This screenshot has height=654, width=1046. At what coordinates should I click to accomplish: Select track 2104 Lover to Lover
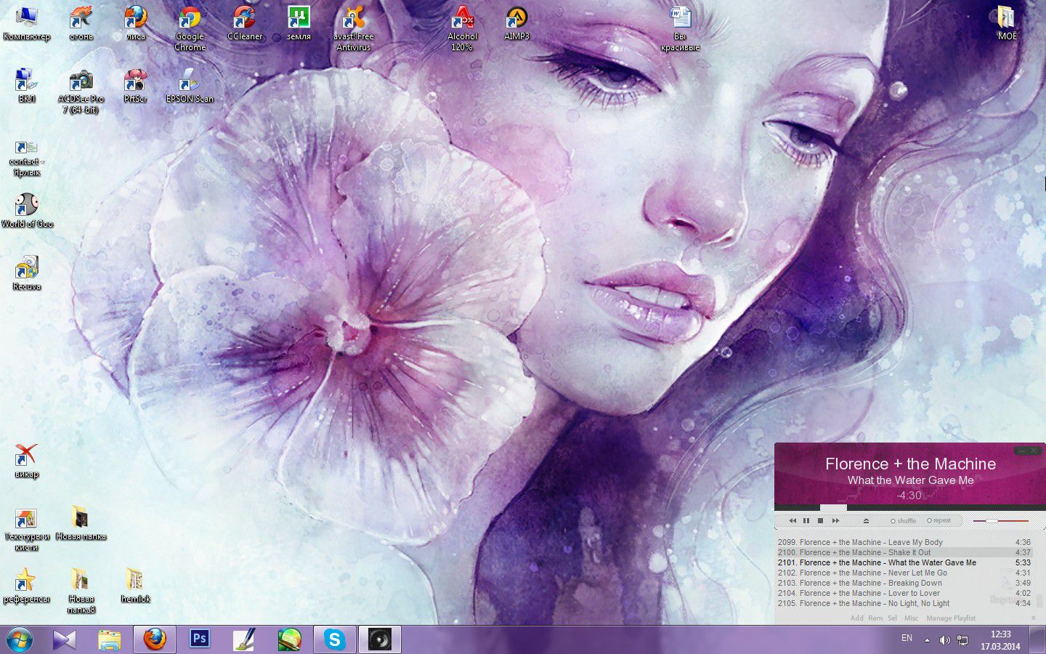click(904, 593)
